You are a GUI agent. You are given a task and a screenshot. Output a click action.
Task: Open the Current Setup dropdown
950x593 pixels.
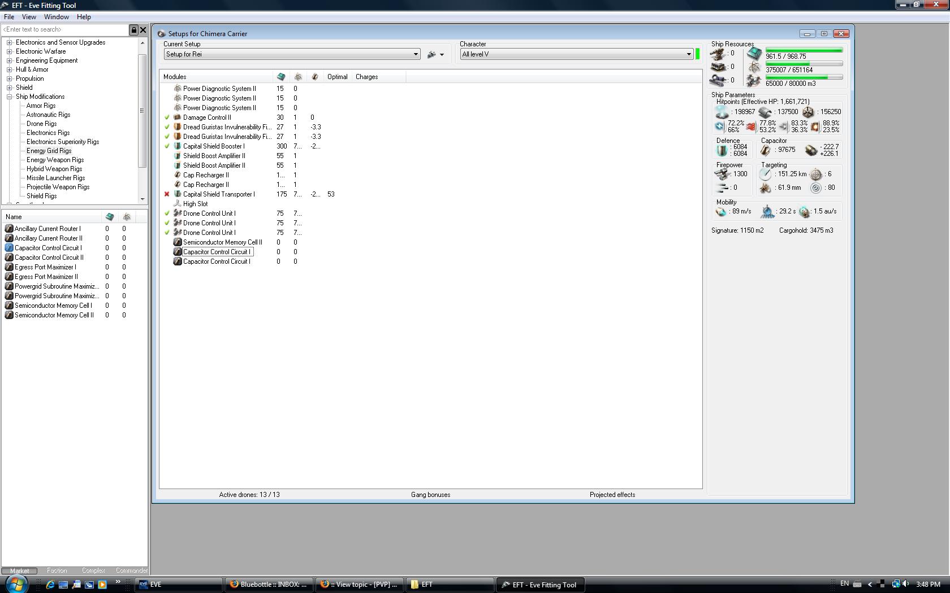point(416,55)
